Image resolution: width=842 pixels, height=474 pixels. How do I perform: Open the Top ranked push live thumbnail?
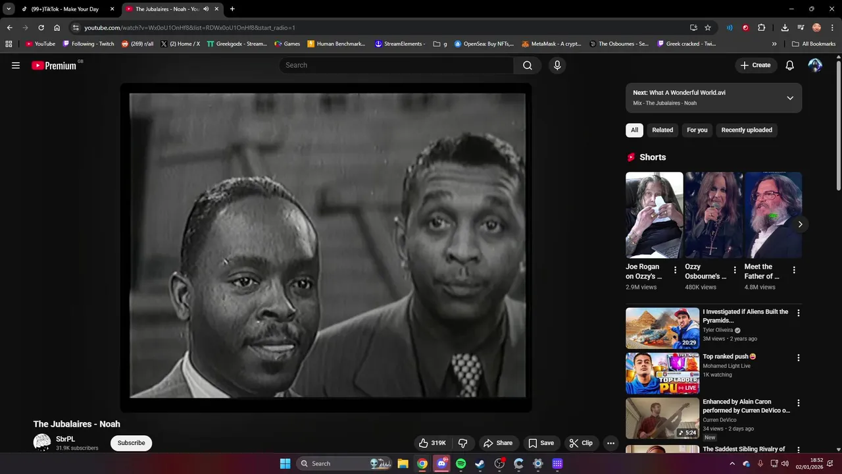click(x=662, y=373)
